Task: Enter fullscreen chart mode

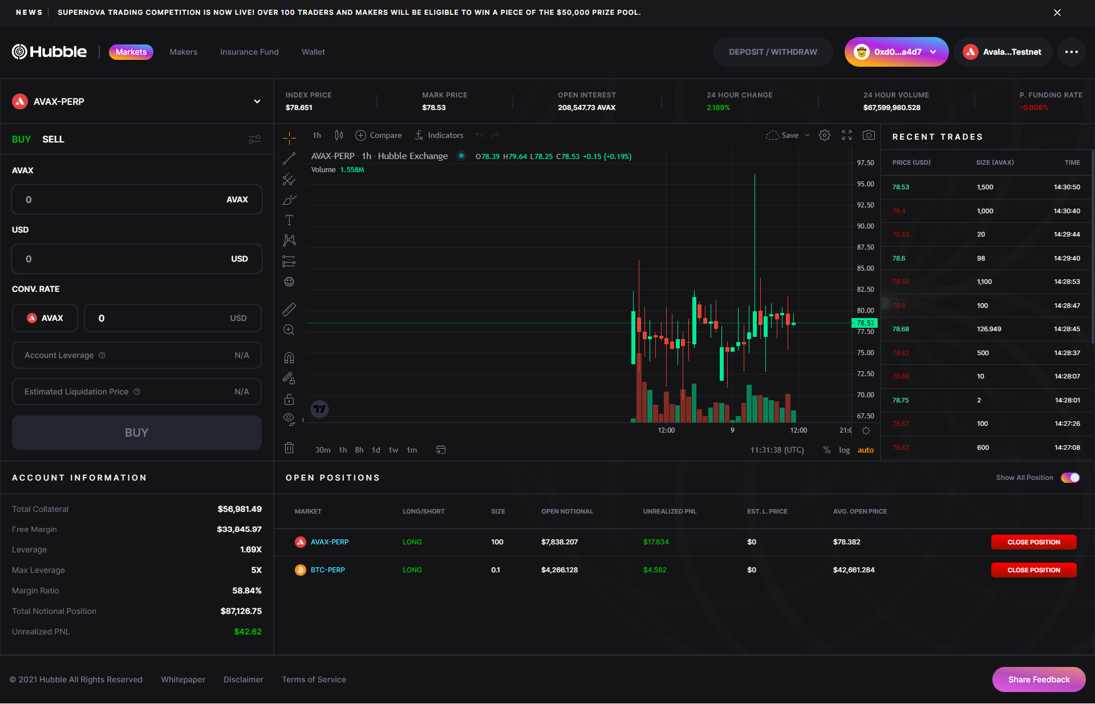Action: click(847, 135)
